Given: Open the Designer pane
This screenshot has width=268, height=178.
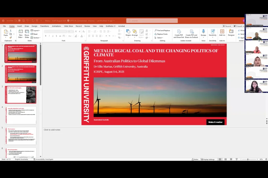Looking at the screenshot, I should (x=231, y=32).
